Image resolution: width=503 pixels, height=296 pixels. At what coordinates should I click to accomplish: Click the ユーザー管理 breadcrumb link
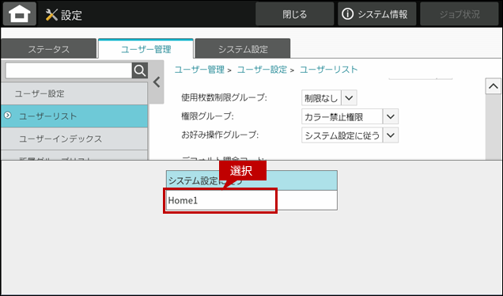coord(199,70)
